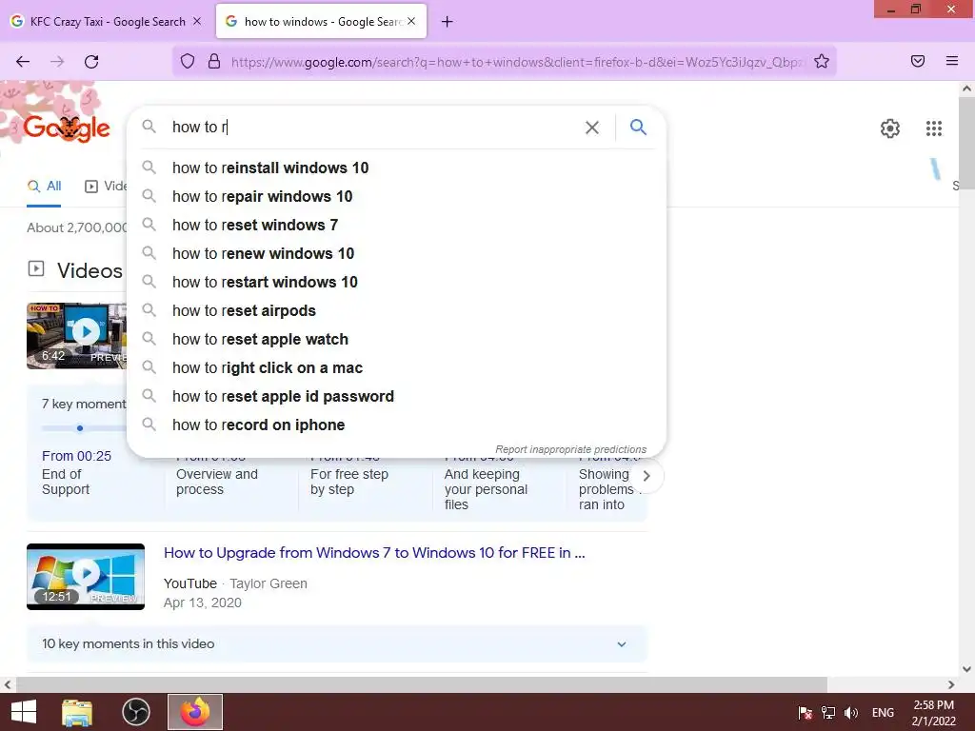Click the address bar URL

pos(516,62)
